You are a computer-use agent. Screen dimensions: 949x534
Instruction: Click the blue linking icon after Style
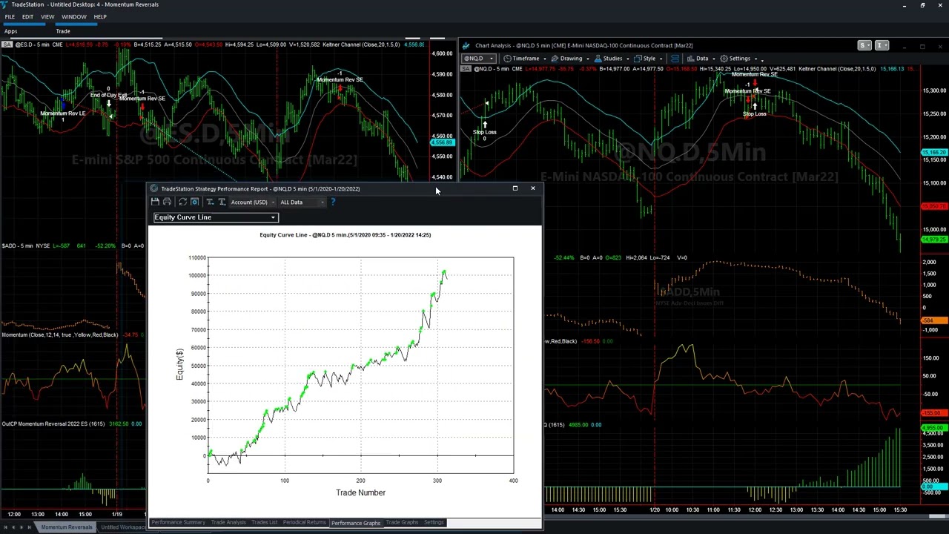675,59
